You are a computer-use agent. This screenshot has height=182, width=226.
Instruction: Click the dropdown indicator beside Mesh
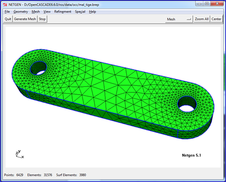189,19
